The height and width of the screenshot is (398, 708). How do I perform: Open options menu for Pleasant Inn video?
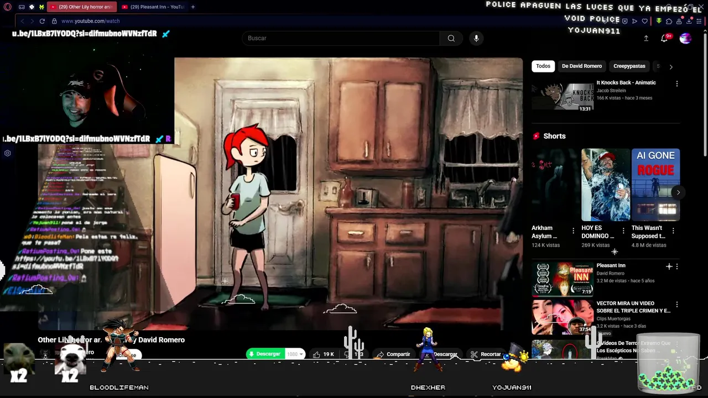[x=676, y=266]
